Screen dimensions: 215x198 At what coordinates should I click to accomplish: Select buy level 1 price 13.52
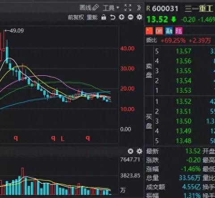pyautogui.click(x=183, y=102)
